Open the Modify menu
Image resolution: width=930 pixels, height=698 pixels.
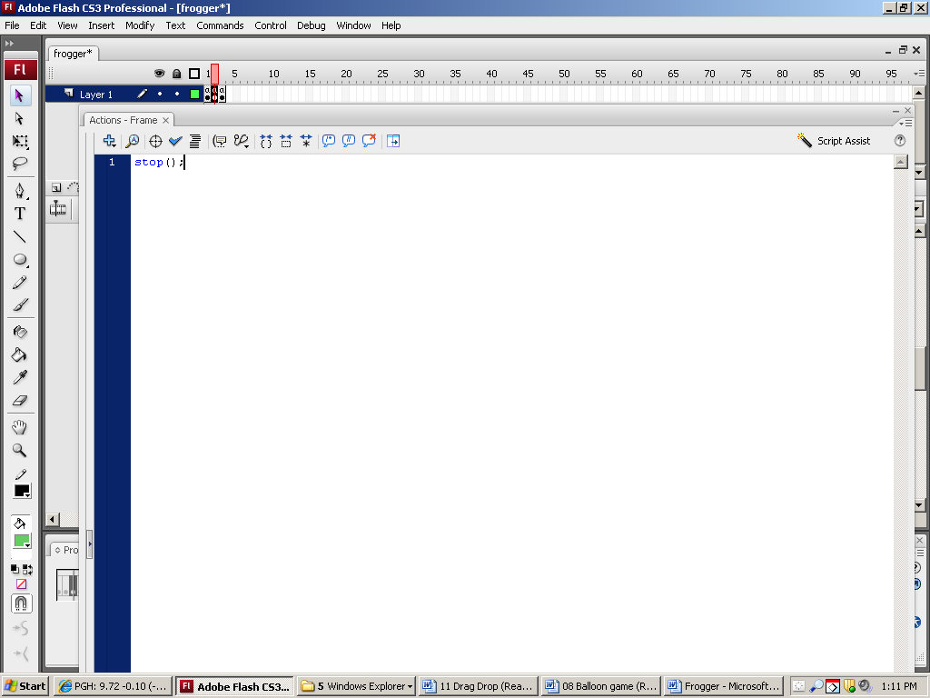click(140, 25)
